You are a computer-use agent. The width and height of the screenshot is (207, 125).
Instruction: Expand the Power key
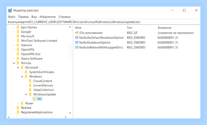[x=18, y=103]
